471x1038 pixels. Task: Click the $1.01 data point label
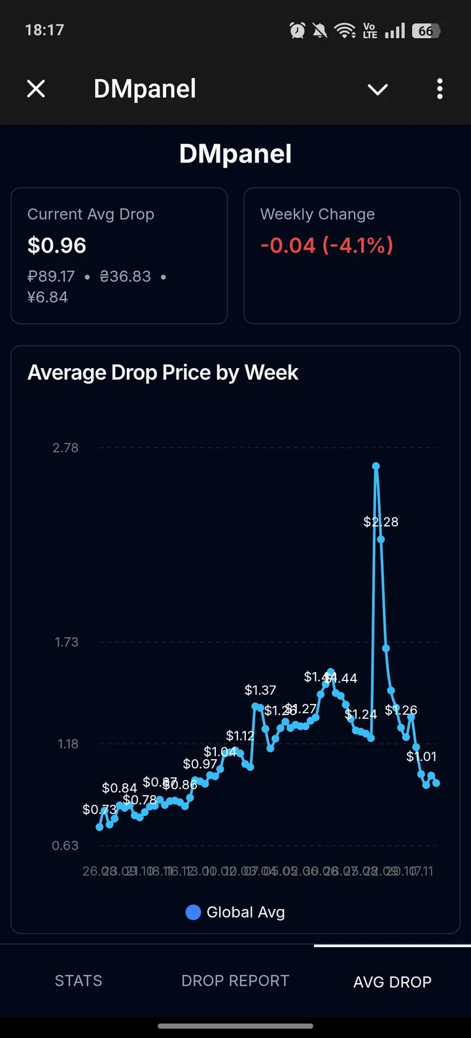pyautogui.click(x=421, y=756)
